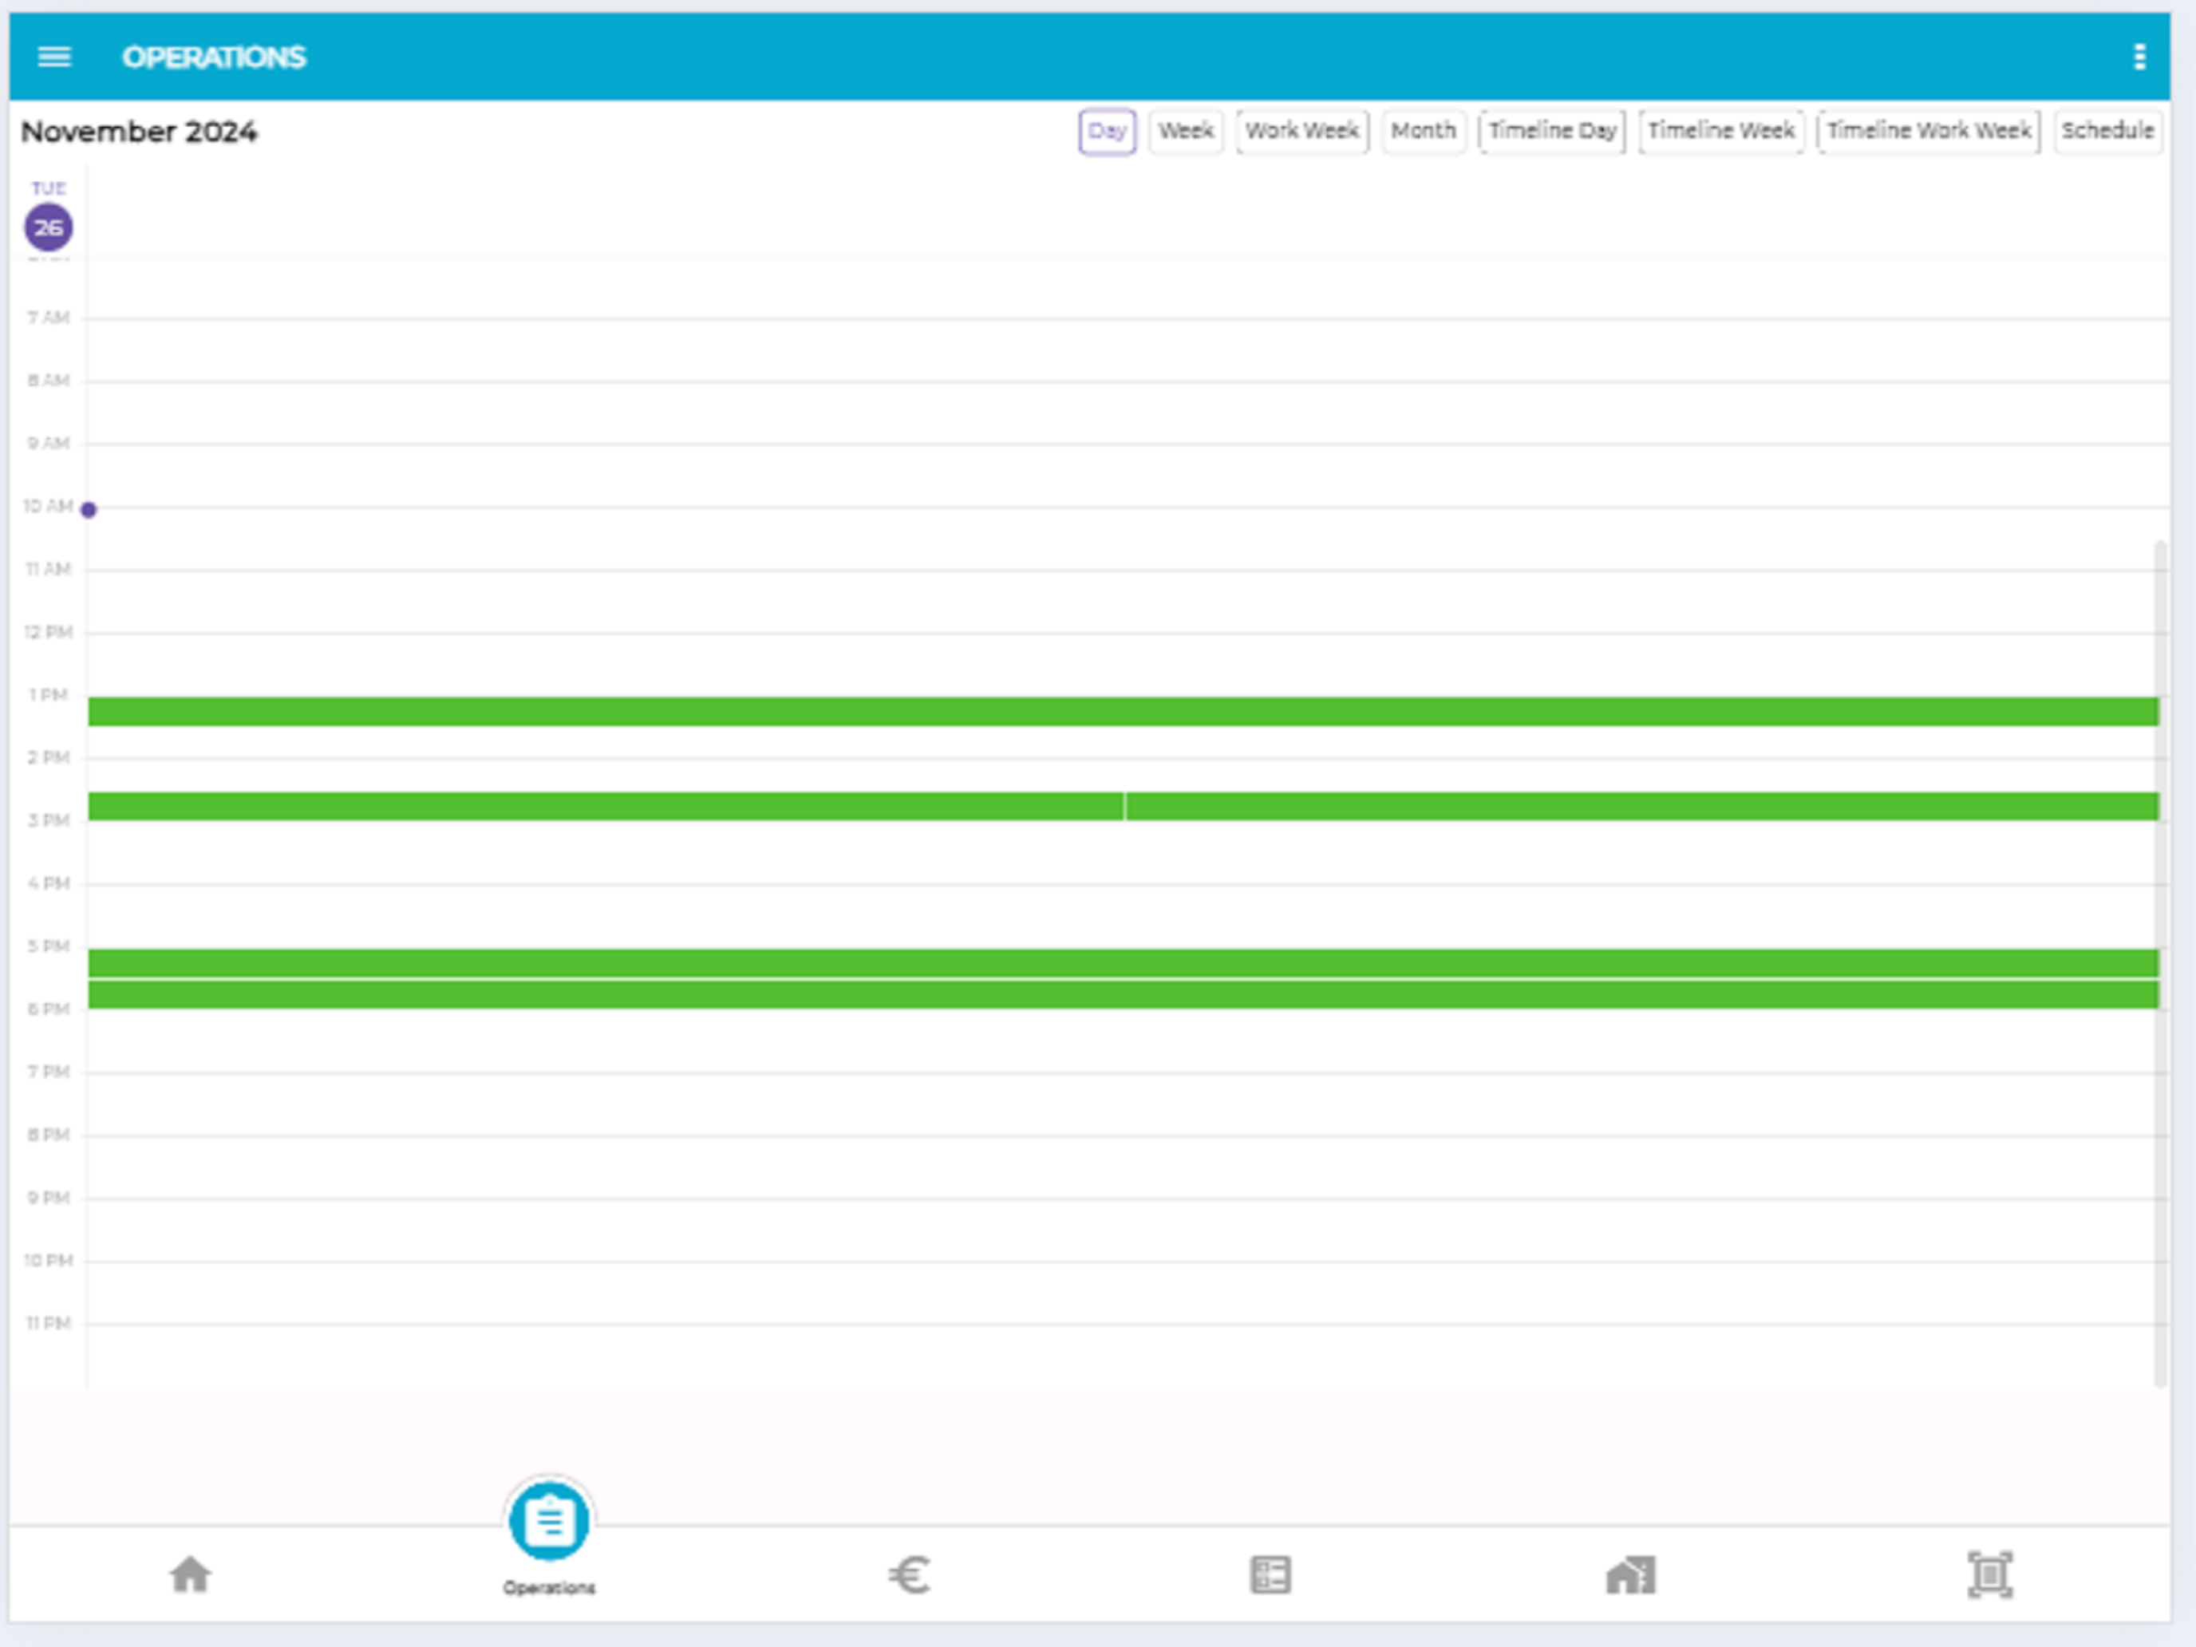Switch to Week view

coord(1187,132)
